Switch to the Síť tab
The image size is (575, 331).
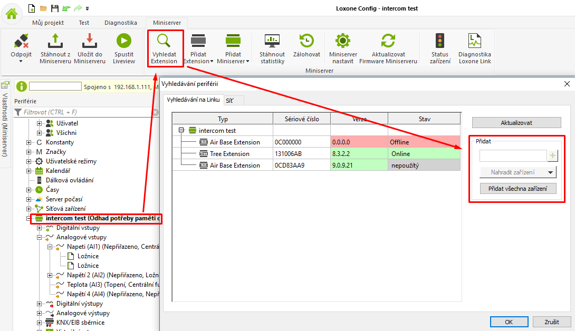[x=230, y=100]
